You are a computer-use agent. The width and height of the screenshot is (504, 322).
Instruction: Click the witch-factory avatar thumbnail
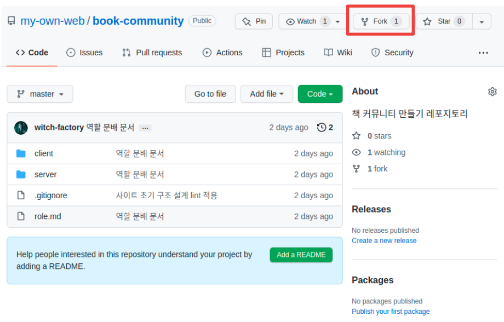[21, 128]
